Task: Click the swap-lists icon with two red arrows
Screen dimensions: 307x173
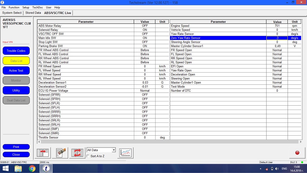Action: pos(77,153)
